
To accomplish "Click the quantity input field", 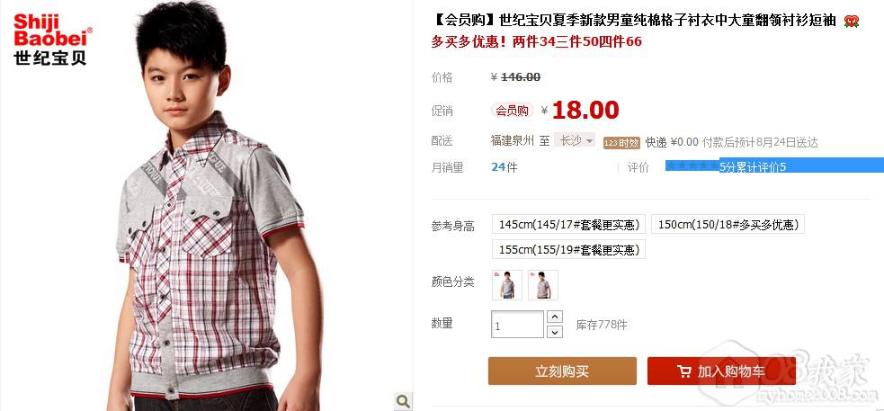I will tap(518, 325).
